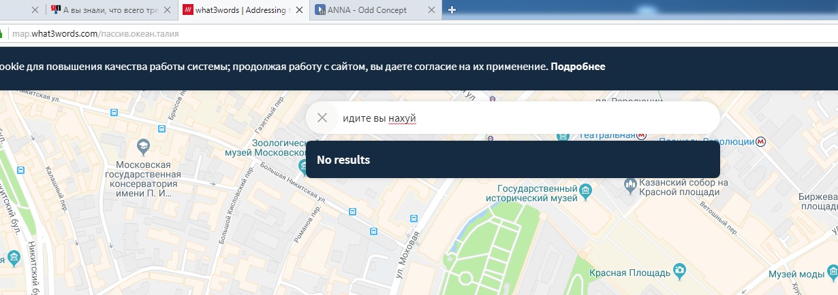The width and height of the screenshot is (838, 295).
Task: Click the 'Красная Площадь' map label
Action: point(630,273)
